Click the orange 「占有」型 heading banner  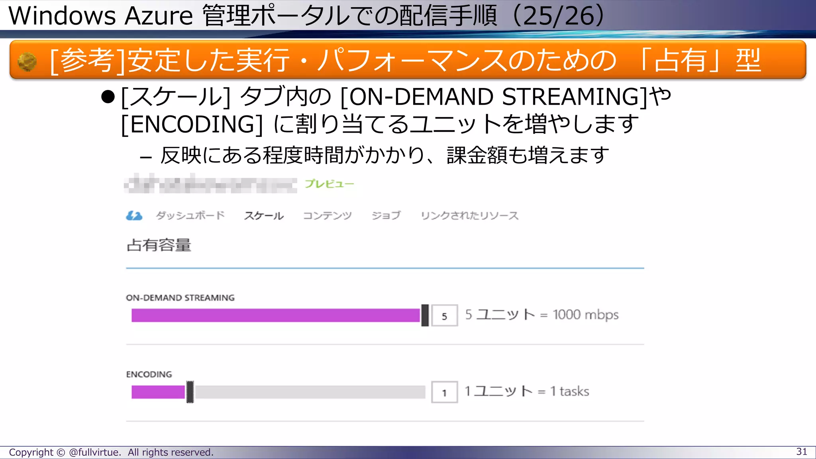click(408, 60)
